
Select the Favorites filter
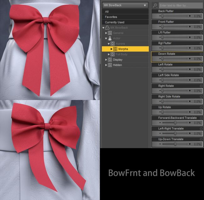coord(111,17)
